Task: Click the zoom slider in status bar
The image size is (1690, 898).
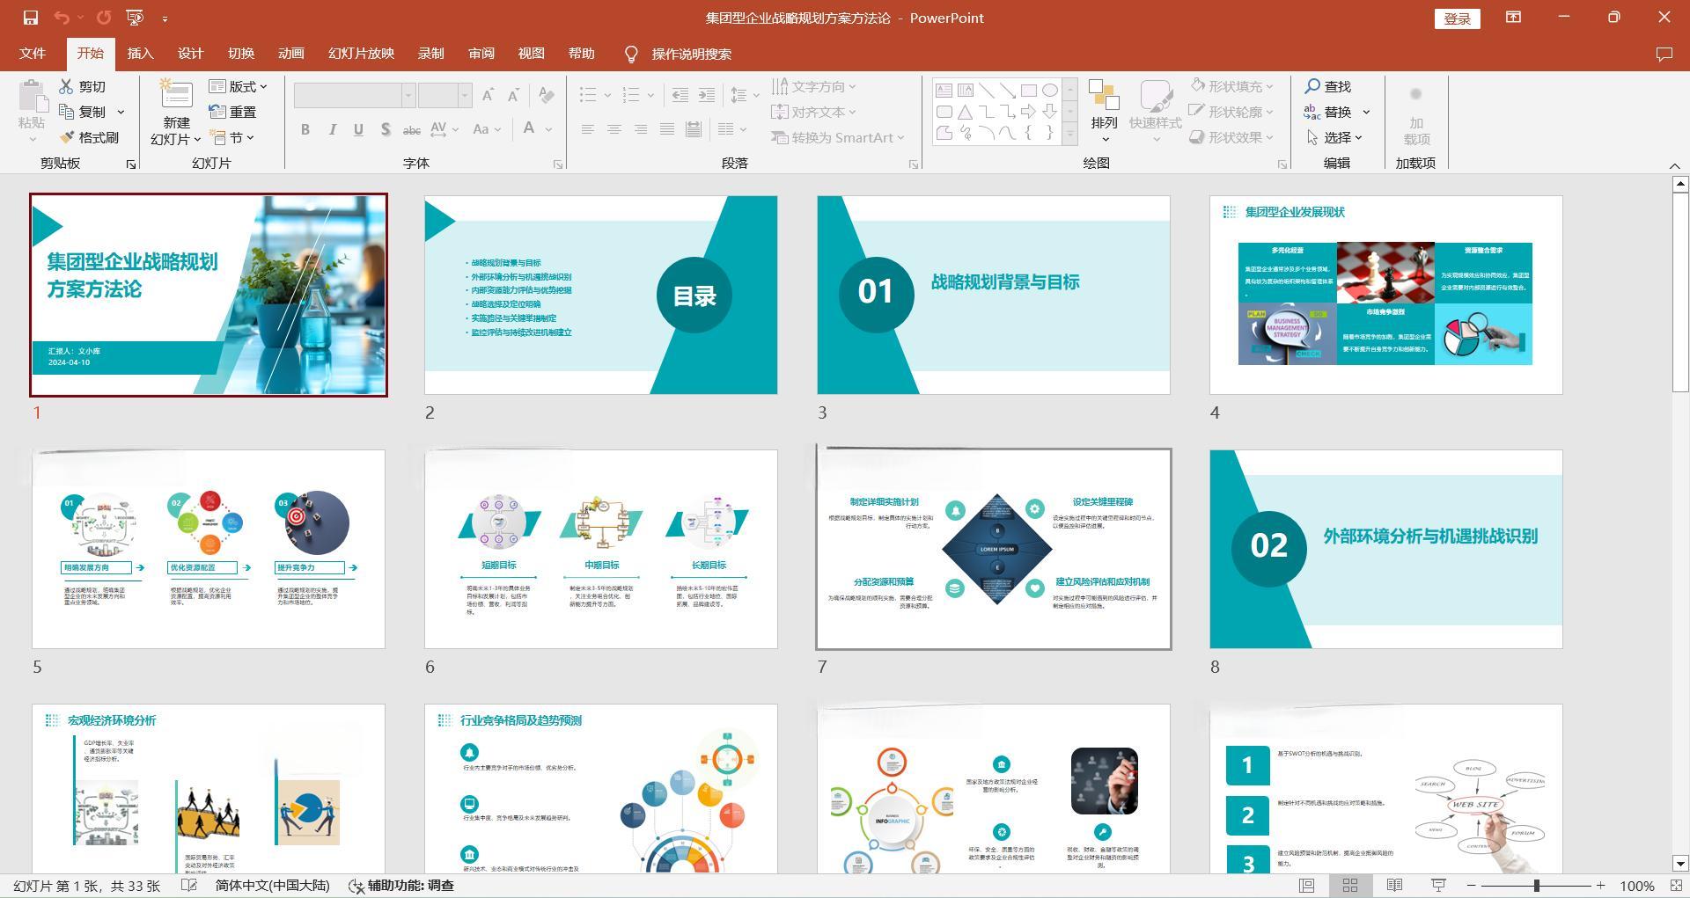Action: [x=1536, y=885]
